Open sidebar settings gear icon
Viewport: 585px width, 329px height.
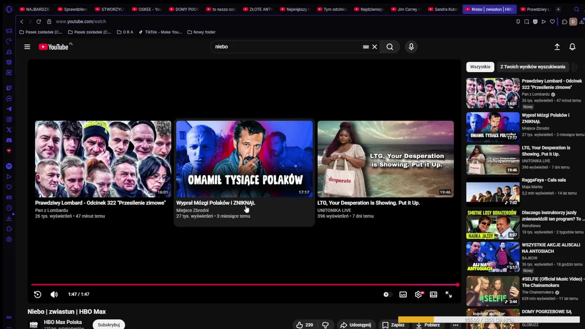click(x=9, y=239)
